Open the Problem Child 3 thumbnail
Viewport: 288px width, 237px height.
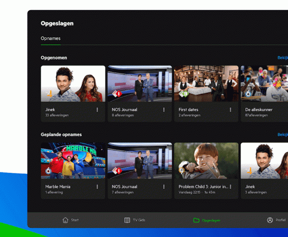click(x=206, y=161)
